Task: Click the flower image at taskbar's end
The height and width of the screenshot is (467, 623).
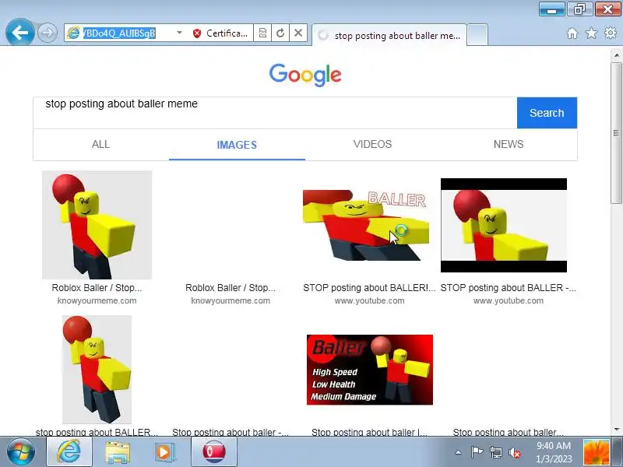Action: coord(597,452)
